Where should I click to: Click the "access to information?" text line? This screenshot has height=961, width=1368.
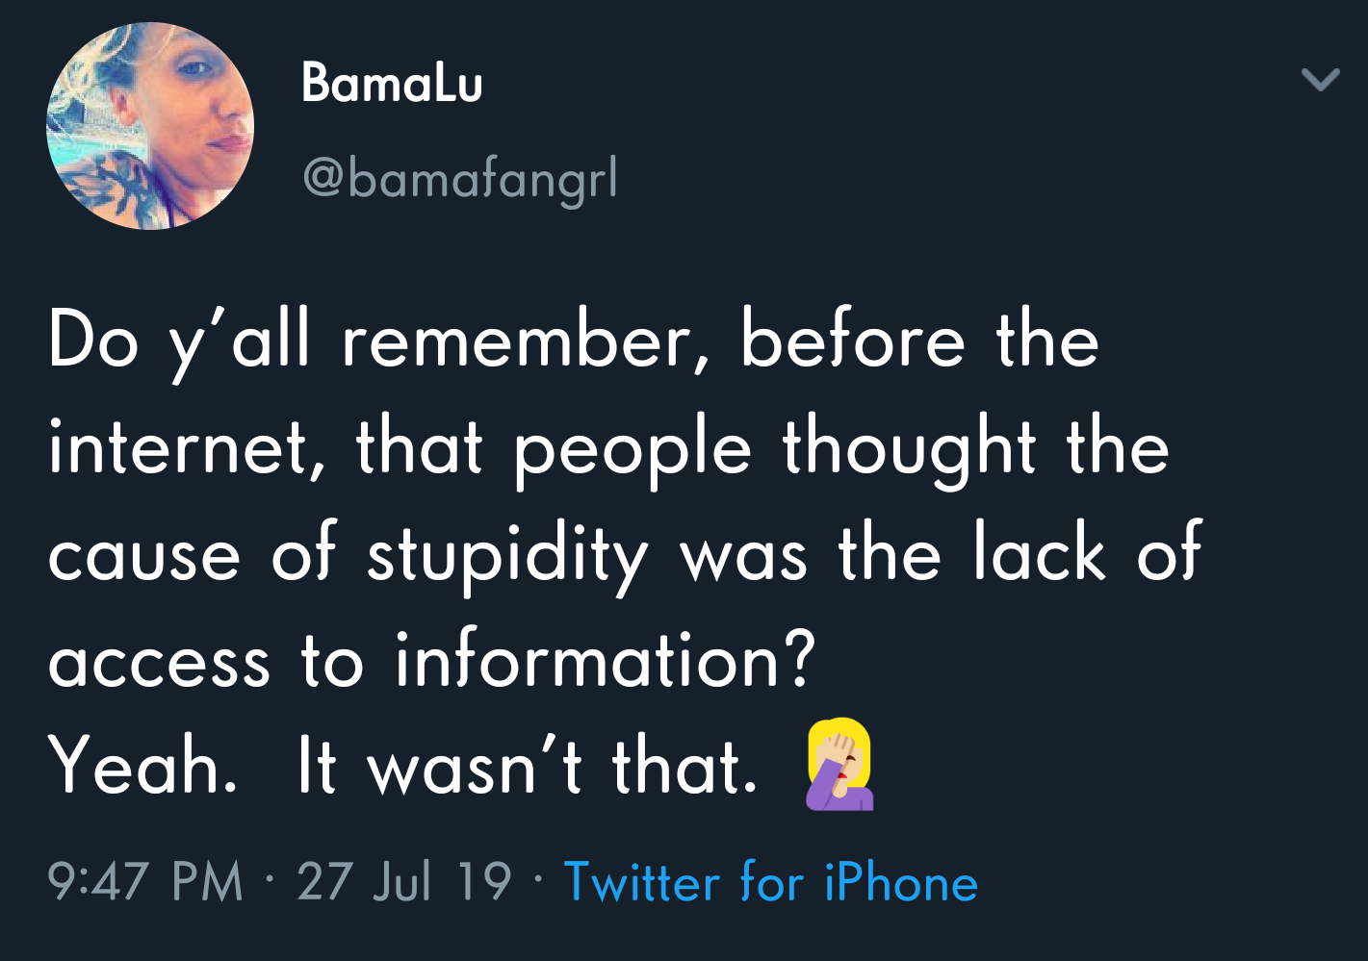pyautogui.click(x=431, y=662)
